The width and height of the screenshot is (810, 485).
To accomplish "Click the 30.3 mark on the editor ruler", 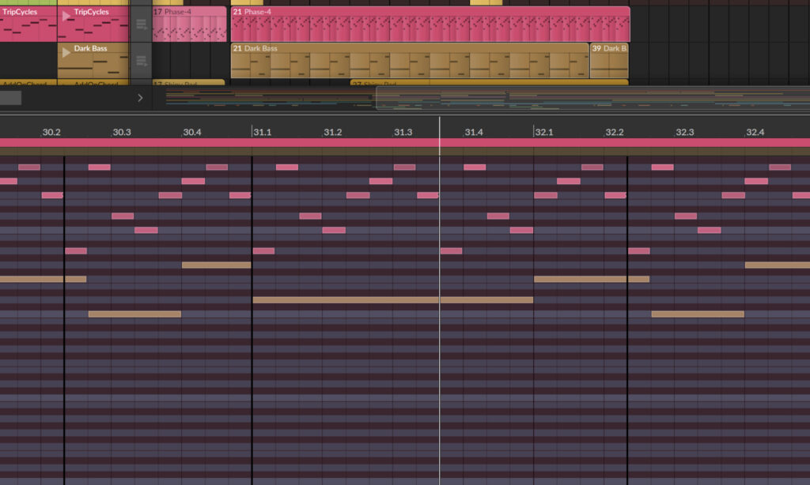I will tap(121, 132).
